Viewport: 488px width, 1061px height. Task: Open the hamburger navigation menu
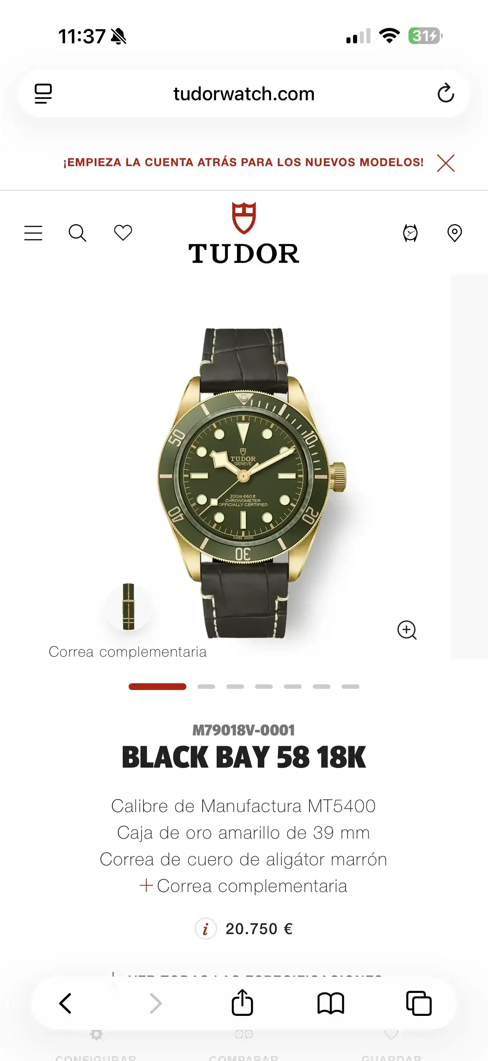33,233
